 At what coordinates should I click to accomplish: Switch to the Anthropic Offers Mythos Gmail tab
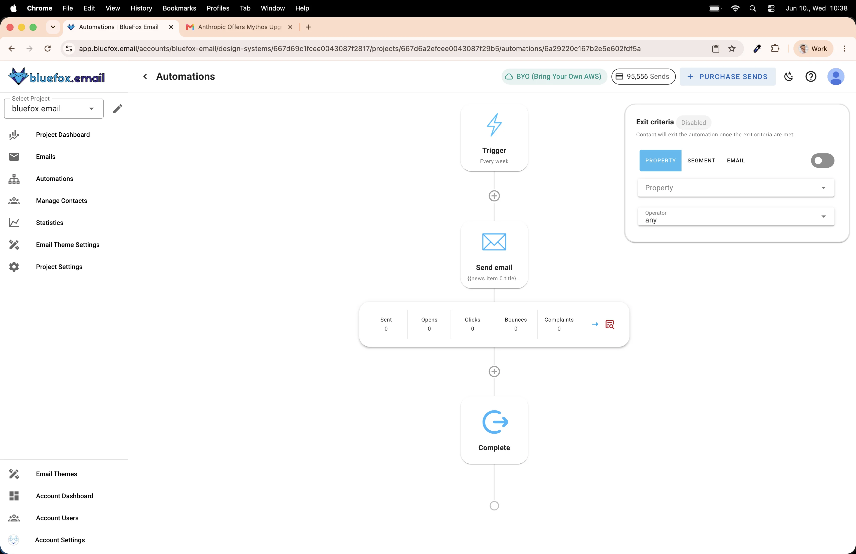239,27
